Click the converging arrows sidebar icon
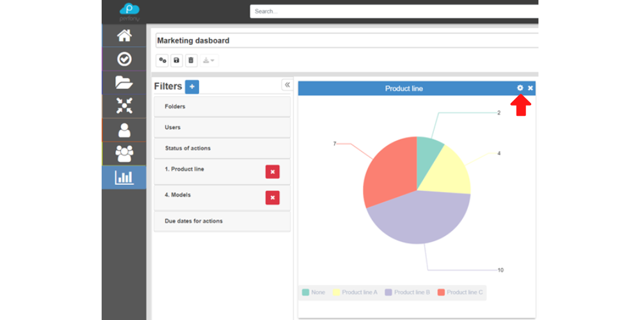 point(124,106)
